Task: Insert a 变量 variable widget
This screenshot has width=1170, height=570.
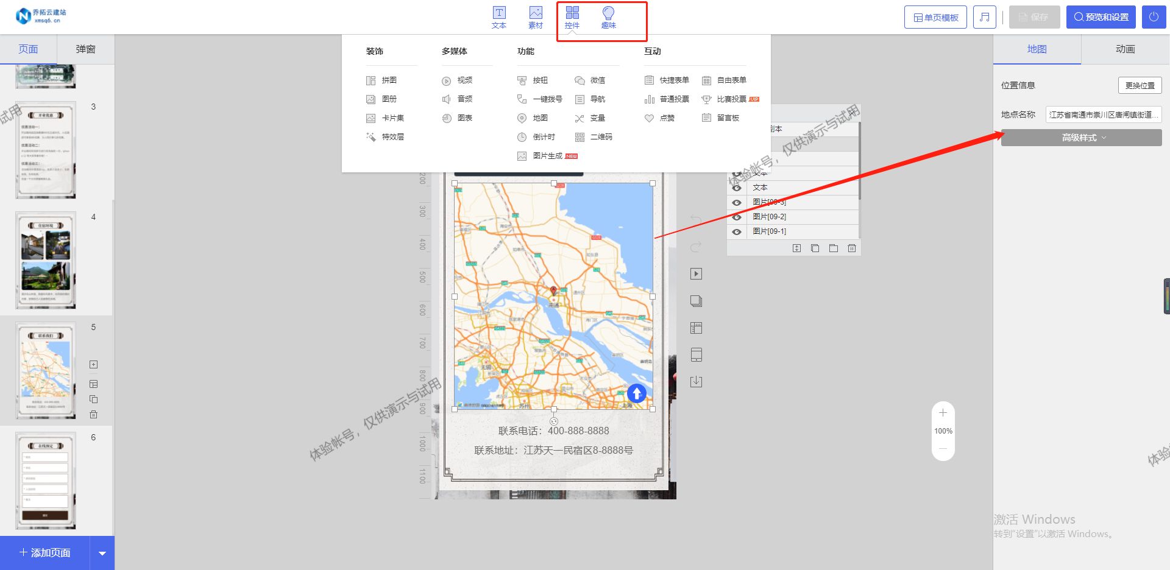Action: click(x=590, y=118)
